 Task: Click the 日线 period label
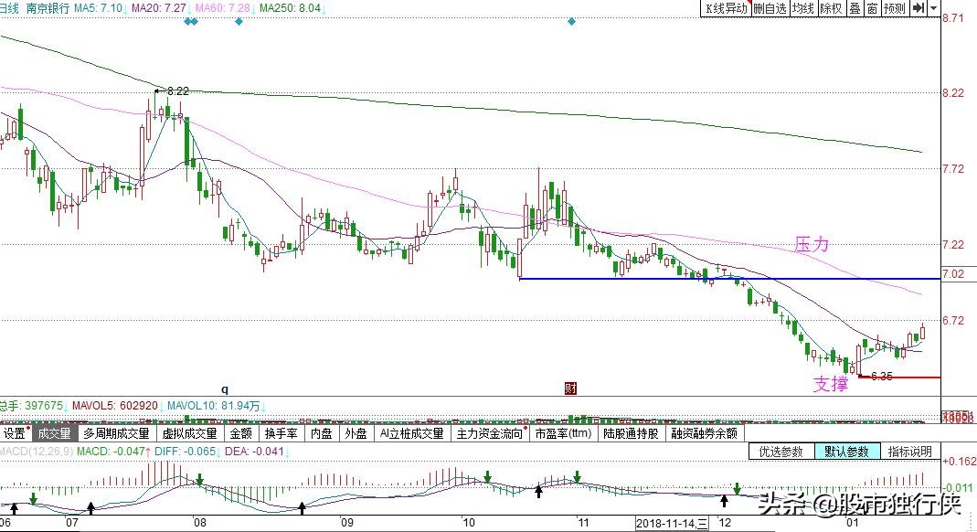coord(9,8)
